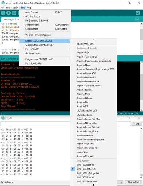Click the COM3 window Arduino icon
Image resolution: width=143 pixels, height=186 pixels.
point(3,118)
